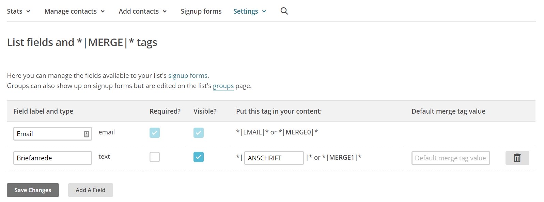
Task: Enable Required checkbox for Briefanrede field
Action: pyautogui.click(x=155, y=157)
